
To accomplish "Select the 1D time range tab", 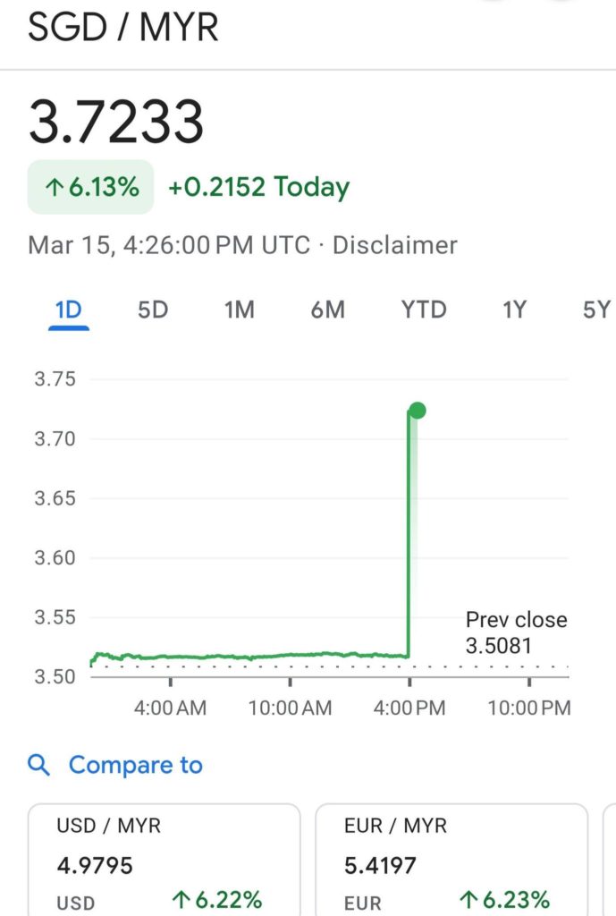I will 69,310.
